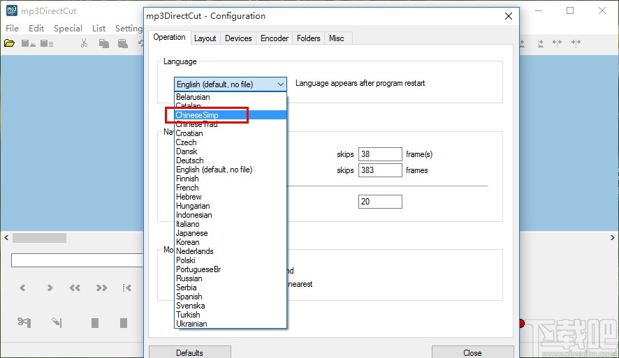Viewport: 619px width, 358px height.
Task: Close the Configuration dialog with X
Action: point(509,16)
